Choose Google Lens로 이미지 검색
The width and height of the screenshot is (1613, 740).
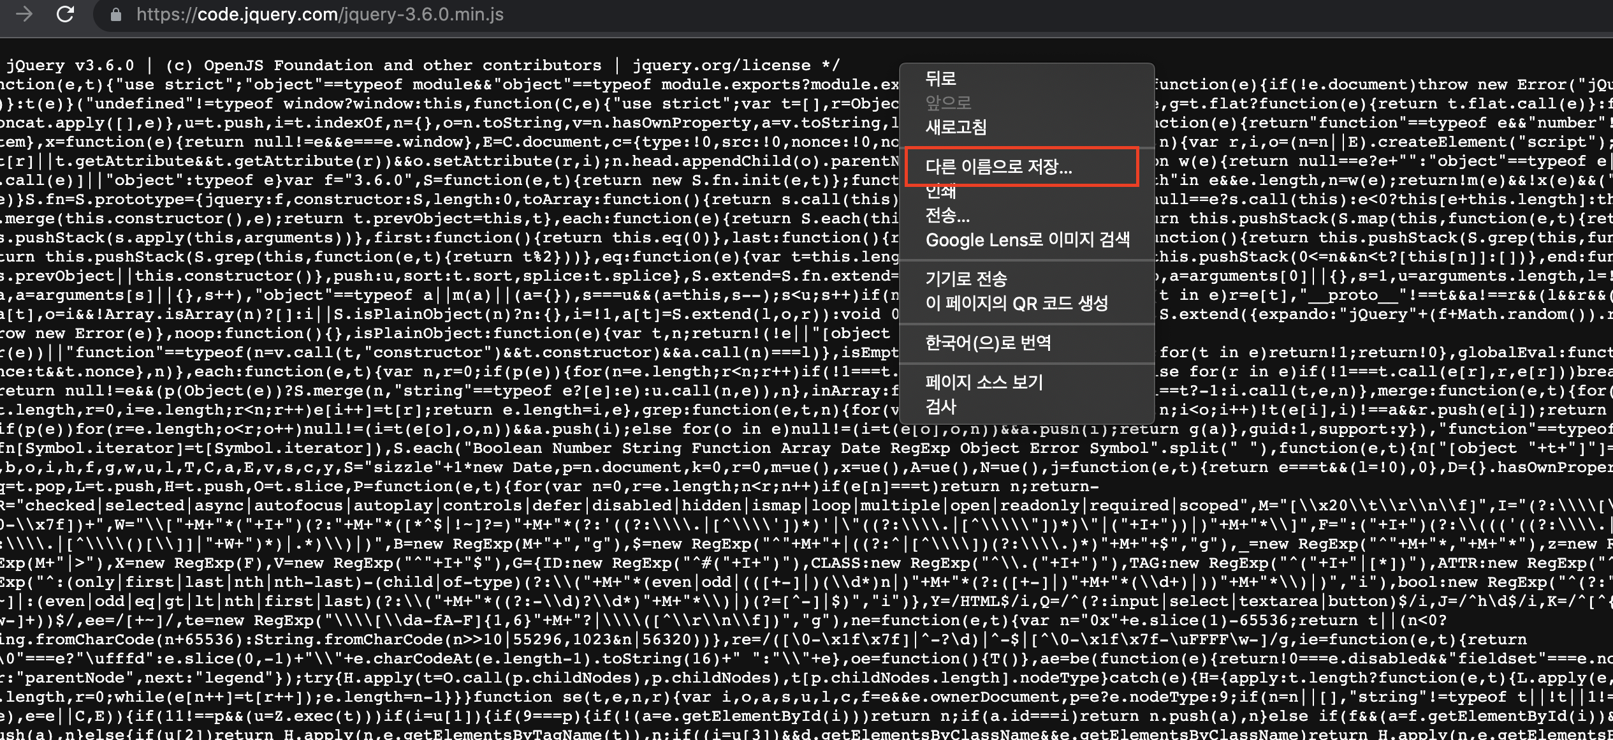click(x=1027, y=240)
